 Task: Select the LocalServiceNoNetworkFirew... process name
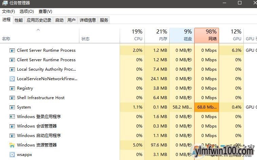coord(47,79)
